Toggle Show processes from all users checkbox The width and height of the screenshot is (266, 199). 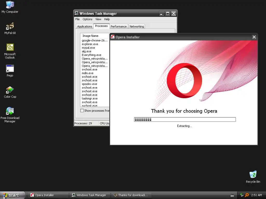pos(82,110)
